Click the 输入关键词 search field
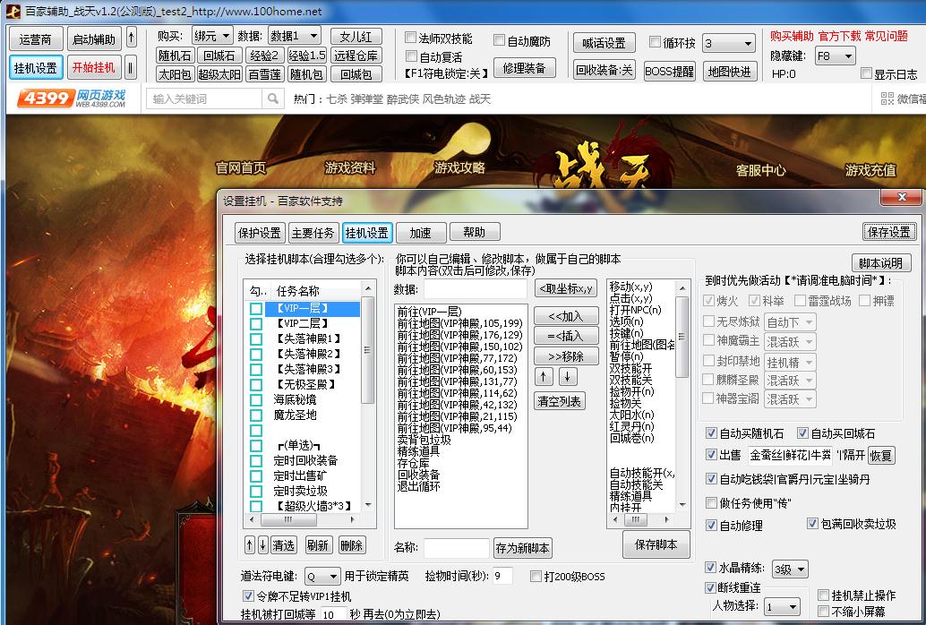926x625 pixels. coord(205,98)
